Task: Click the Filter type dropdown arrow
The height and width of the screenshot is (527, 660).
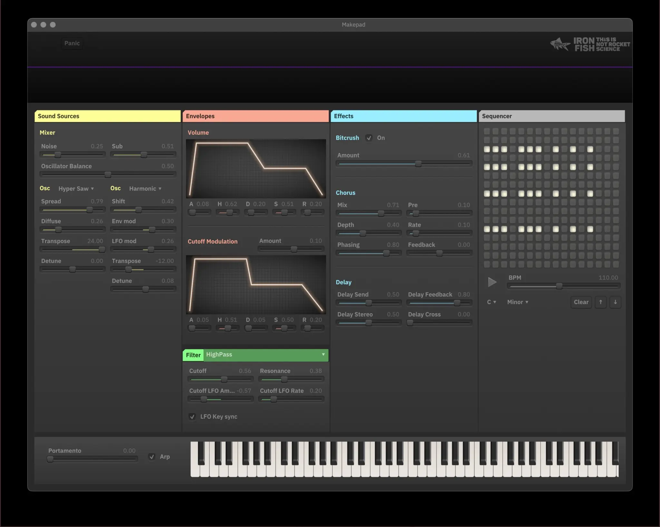Action: point(323,355)
